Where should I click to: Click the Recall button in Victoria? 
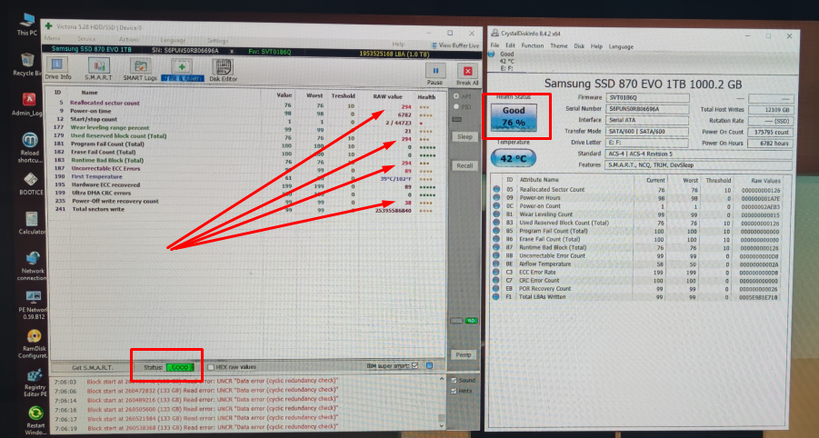[x=464, y=165]
